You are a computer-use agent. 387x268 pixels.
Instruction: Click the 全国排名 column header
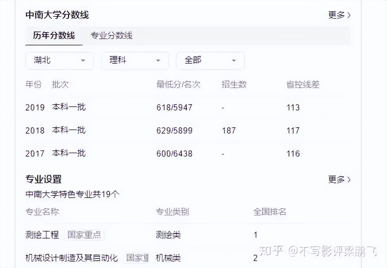pos(270,212)
